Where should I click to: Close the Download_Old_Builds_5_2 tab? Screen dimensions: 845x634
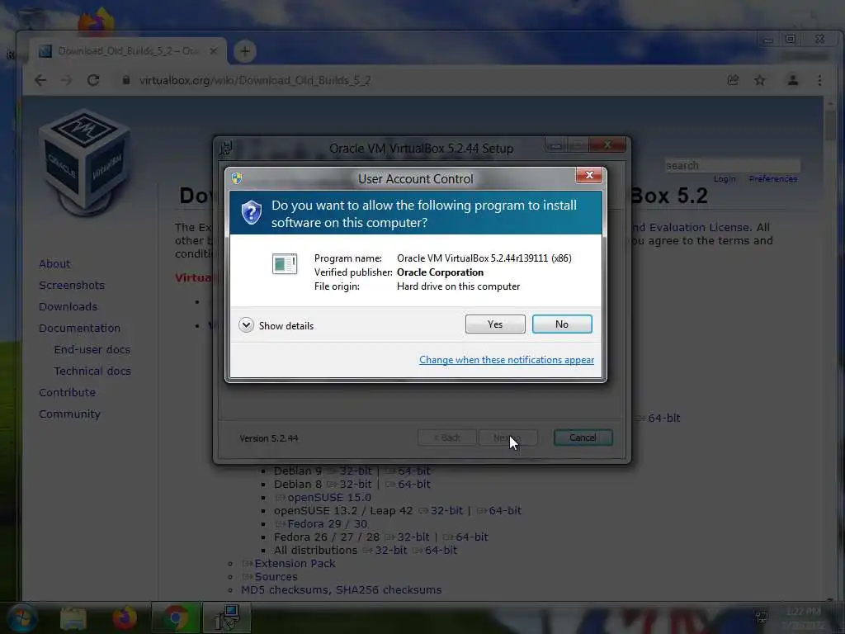click(214, 51)
